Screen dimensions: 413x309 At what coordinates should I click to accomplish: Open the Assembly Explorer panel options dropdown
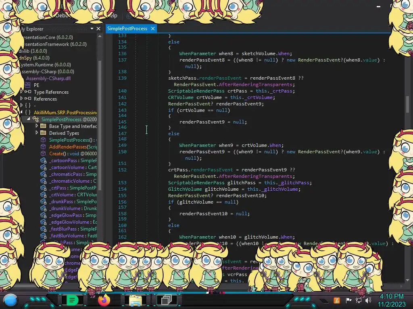(92, 29)
